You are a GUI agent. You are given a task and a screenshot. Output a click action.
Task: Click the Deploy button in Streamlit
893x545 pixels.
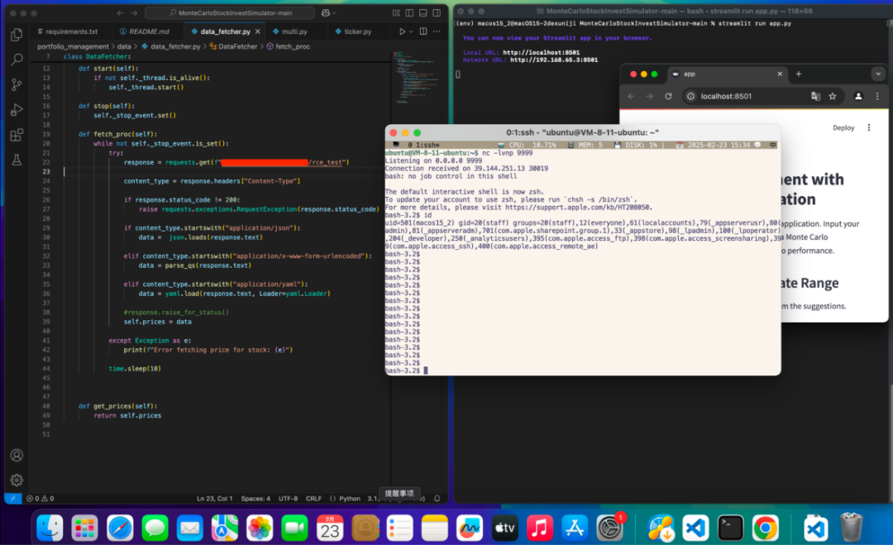[843, 128]
